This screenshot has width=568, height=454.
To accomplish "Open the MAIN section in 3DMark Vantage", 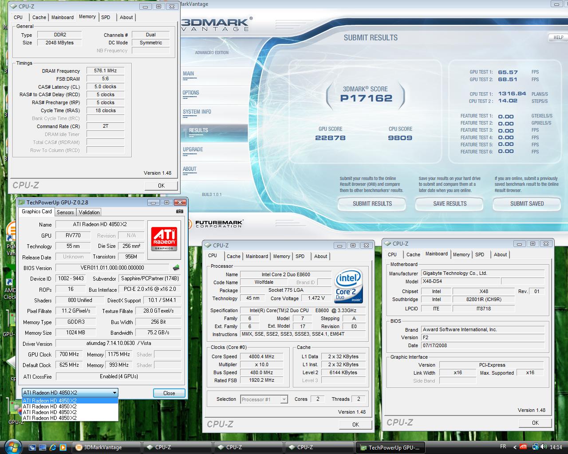I will 188,74.
